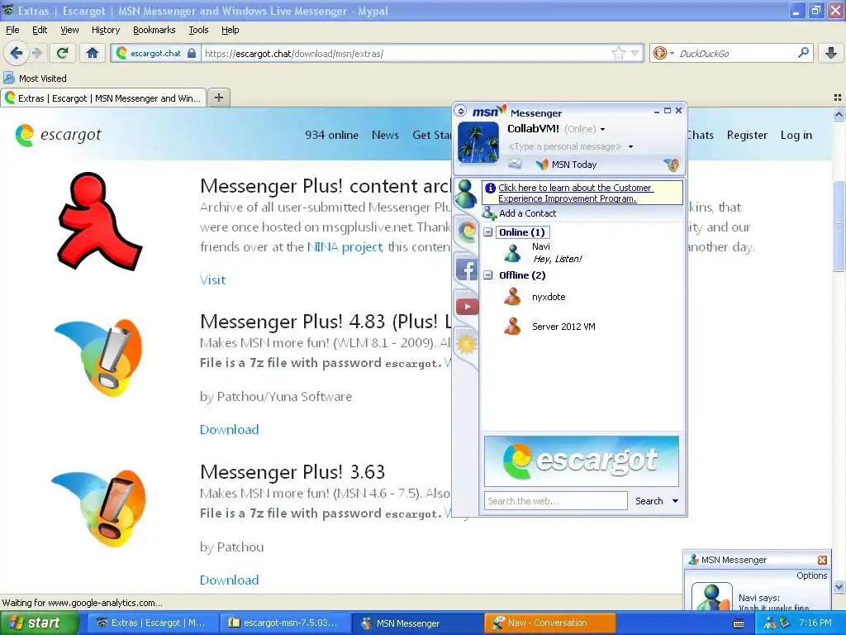Viewport: 846px width, 635px height.
Task: Select the escargot tab in Messenger sidebar
Action: [468, 232]
